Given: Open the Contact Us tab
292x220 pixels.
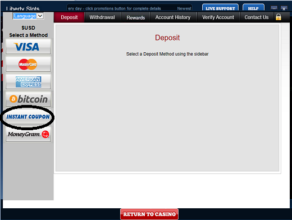Looking at the screenshot, I should point(257,17).
